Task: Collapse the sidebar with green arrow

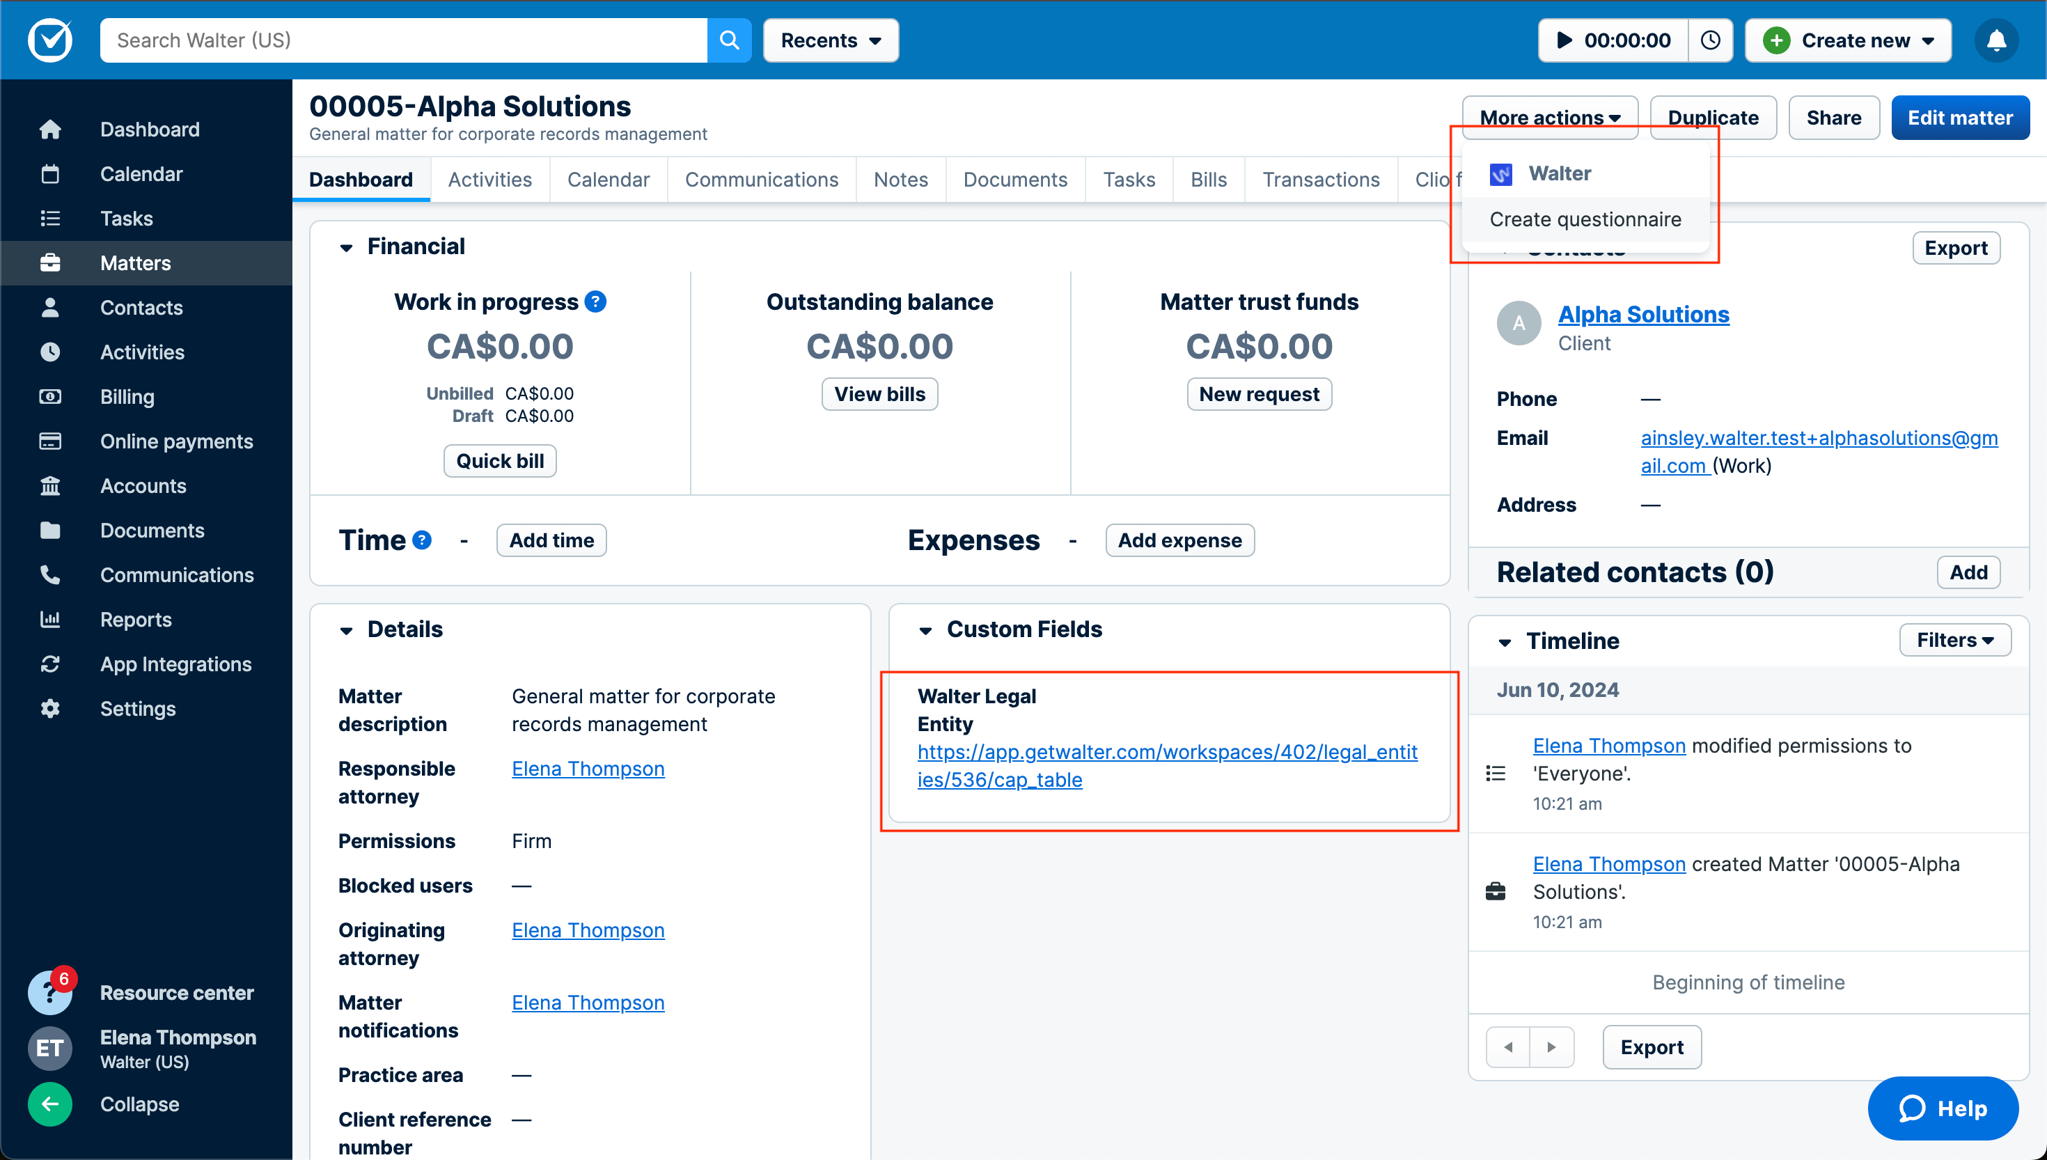Action: pyautogui.click(x=50, y=1104)
